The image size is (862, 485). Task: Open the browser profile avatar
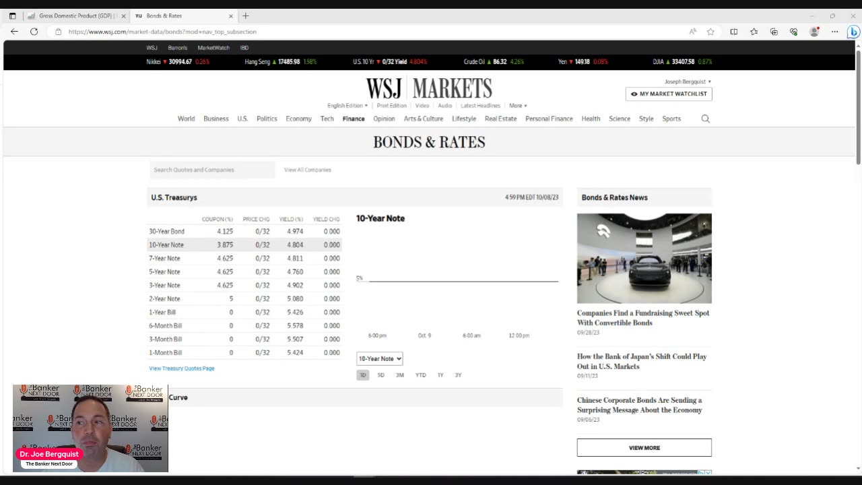point(814,32)
